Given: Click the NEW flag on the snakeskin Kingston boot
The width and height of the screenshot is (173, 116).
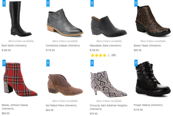Looking at the screenshot, I should [x=92, y=63].
